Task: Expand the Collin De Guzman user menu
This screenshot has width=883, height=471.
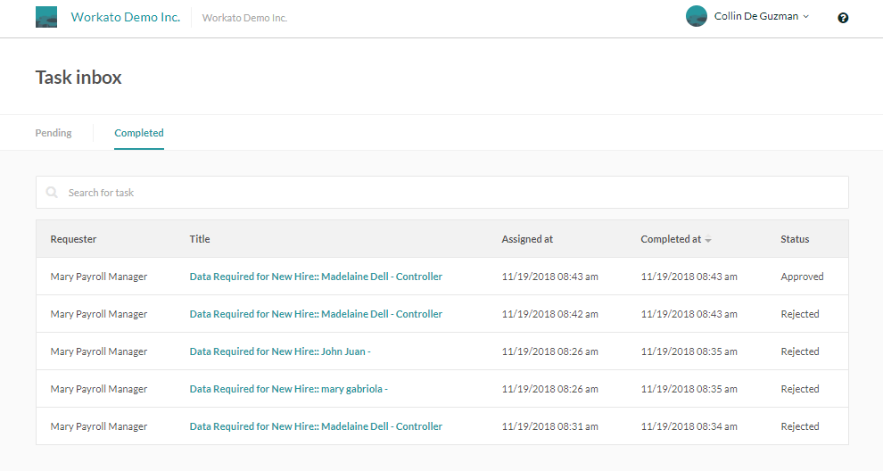Action: tap(761, 16)
